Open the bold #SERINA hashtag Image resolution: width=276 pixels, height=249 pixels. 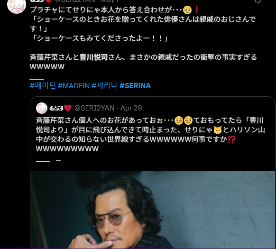click(135, 86)
